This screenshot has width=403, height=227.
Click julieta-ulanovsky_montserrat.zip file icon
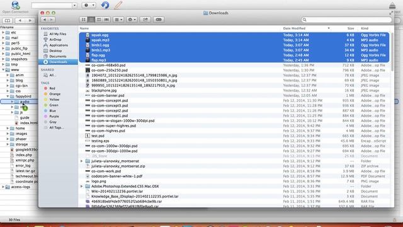click(x=88, y=166)
